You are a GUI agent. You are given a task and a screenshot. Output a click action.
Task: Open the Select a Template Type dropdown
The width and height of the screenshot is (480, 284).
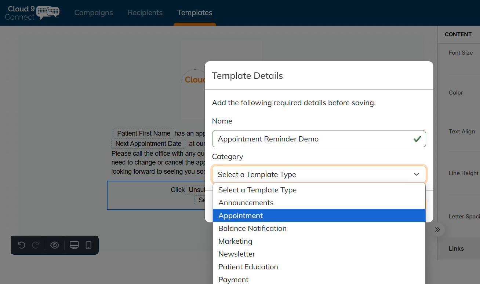[319, 174]
